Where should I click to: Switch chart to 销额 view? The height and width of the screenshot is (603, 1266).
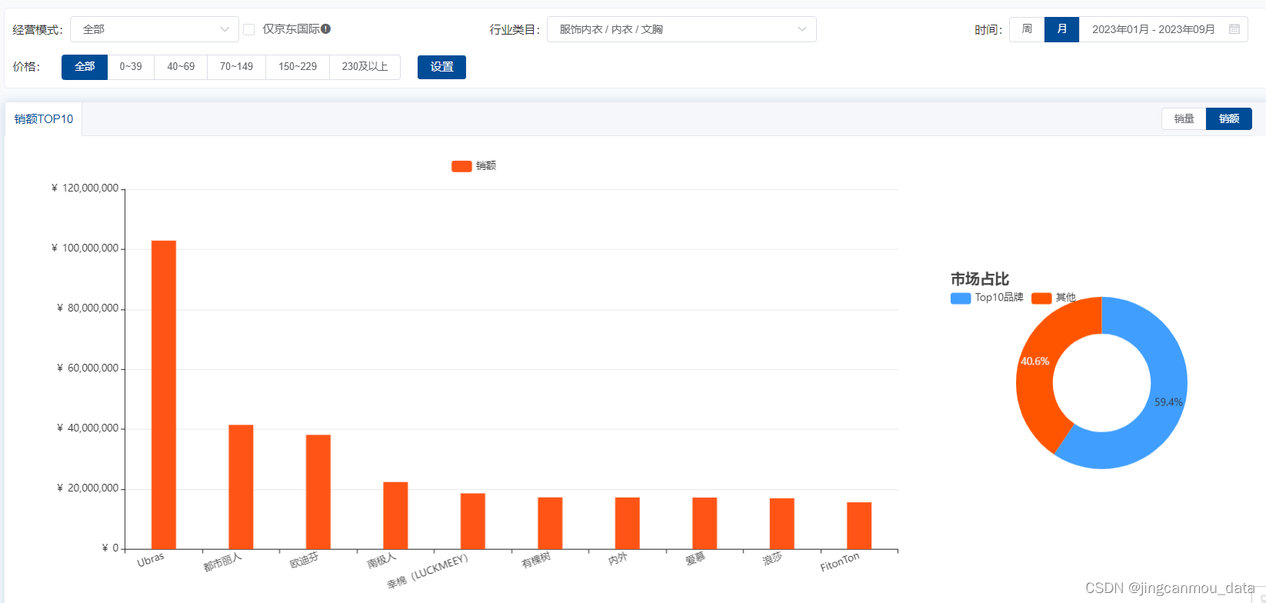click(x=1229, y=118)
